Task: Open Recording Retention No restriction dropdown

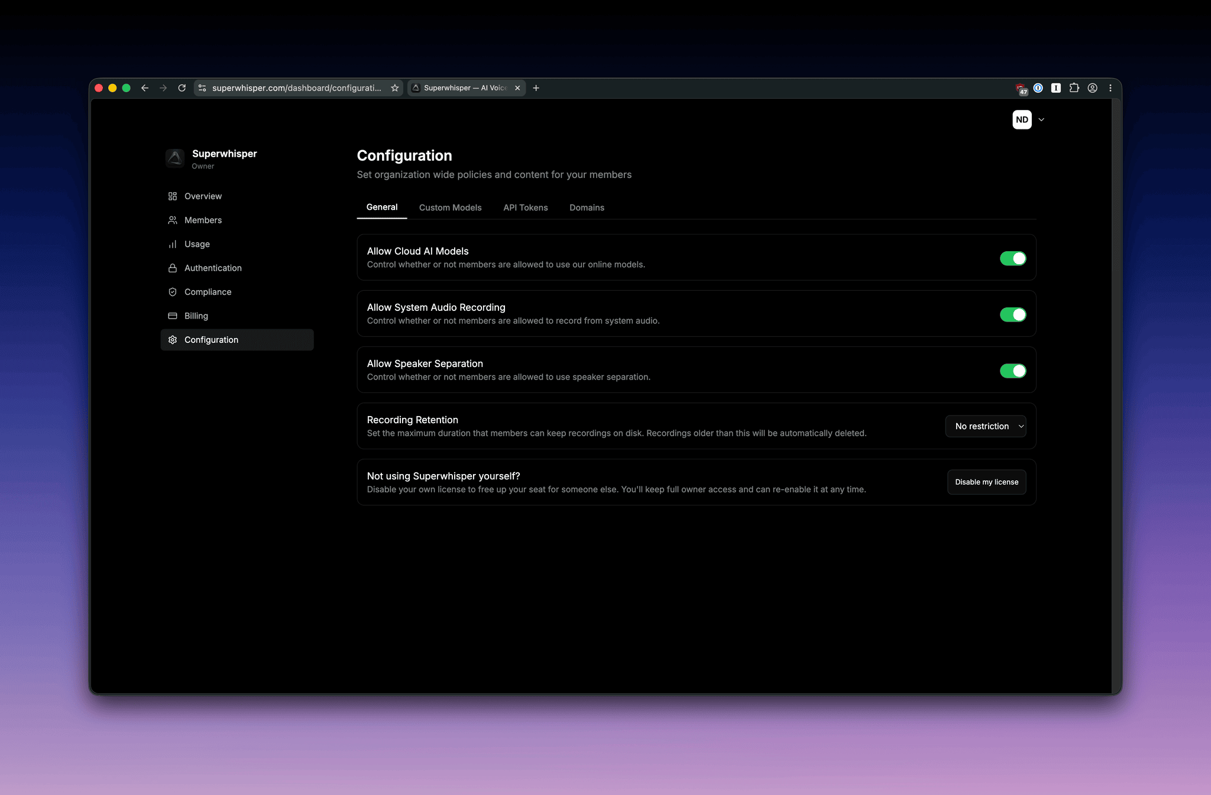Action: 986,426
